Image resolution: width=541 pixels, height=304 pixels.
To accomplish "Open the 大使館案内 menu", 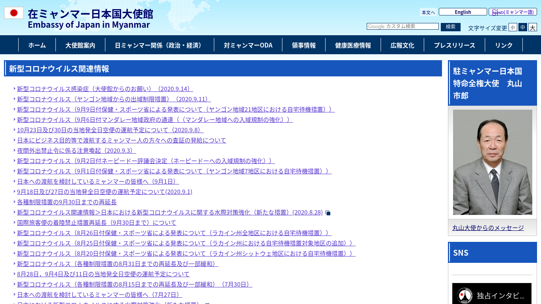I will 80,45.
